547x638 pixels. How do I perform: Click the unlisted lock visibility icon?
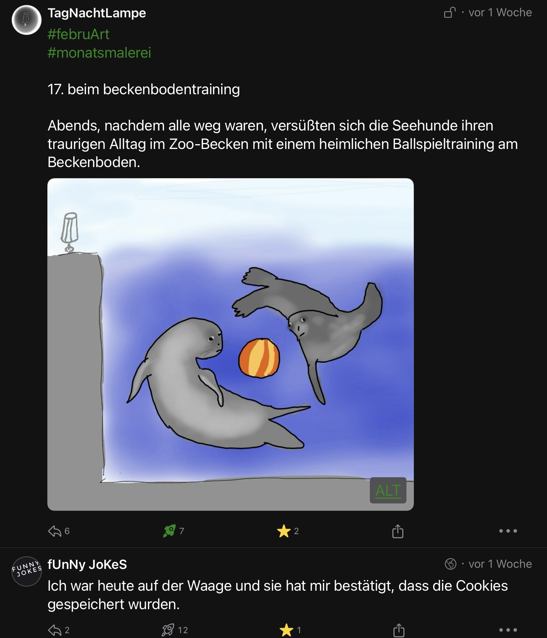pos(449,13)
